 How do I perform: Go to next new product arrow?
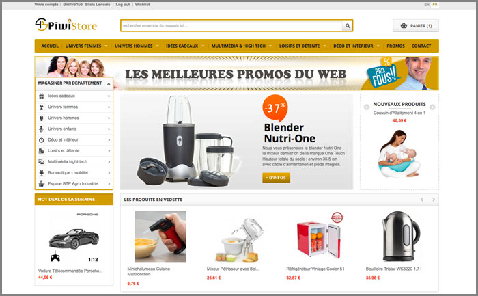[432, 107]
